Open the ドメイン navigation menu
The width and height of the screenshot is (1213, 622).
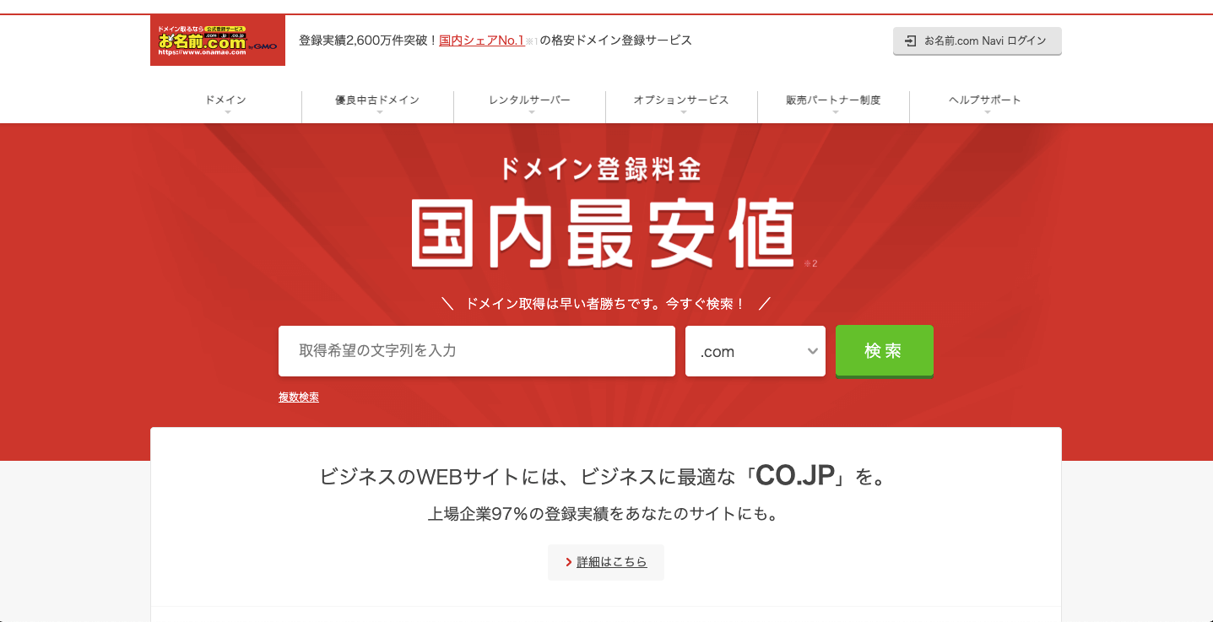[225, 100]
